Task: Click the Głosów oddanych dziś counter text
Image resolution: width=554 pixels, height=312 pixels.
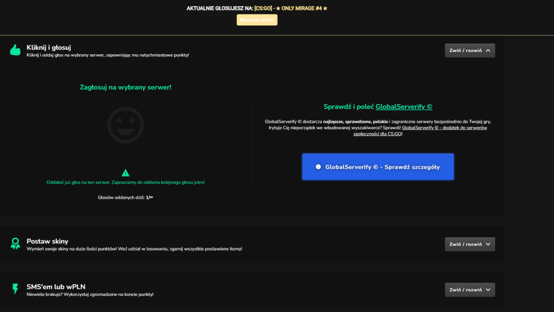Action: 125,197
